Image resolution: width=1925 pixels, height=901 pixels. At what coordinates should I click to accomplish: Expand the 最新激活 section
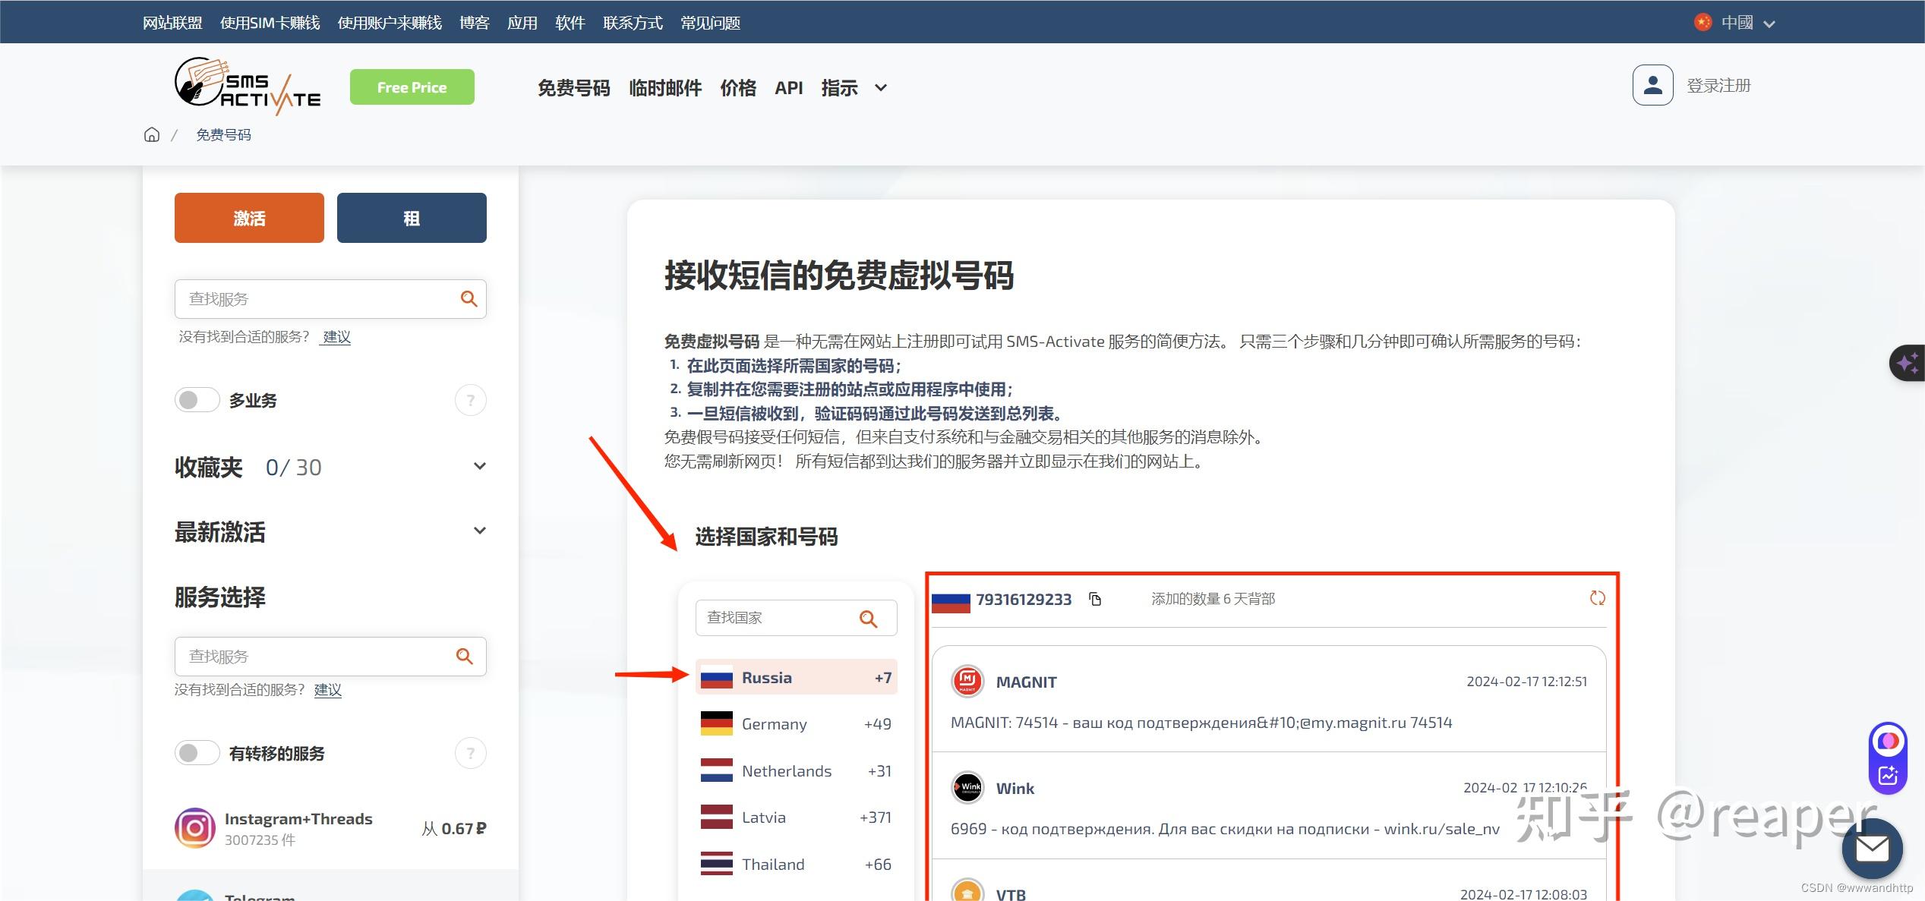point(479,531)
